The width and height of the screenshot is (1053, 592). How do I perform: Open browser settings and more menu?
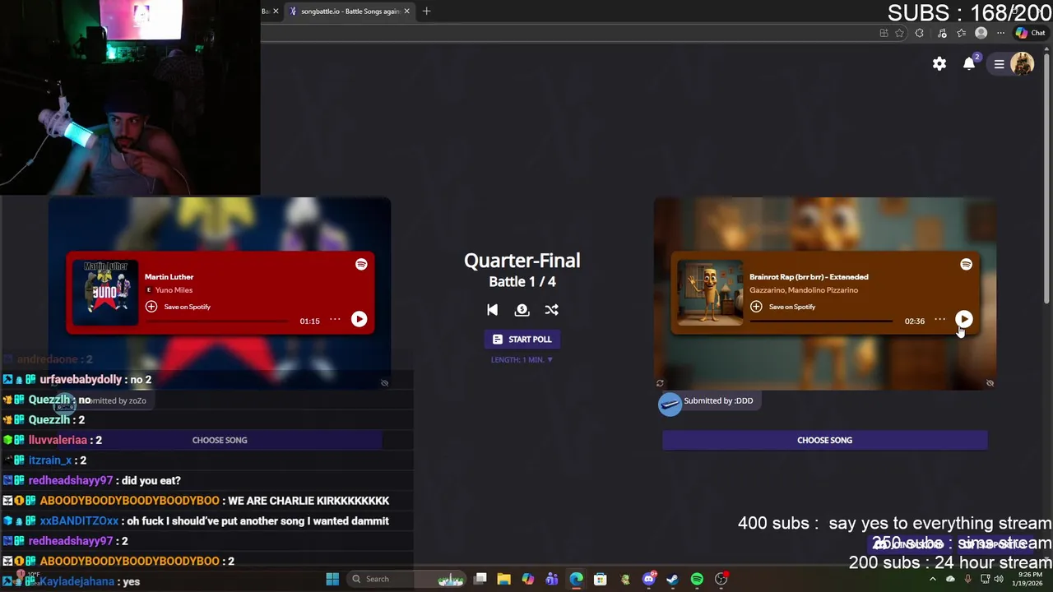pos(1000,33)
